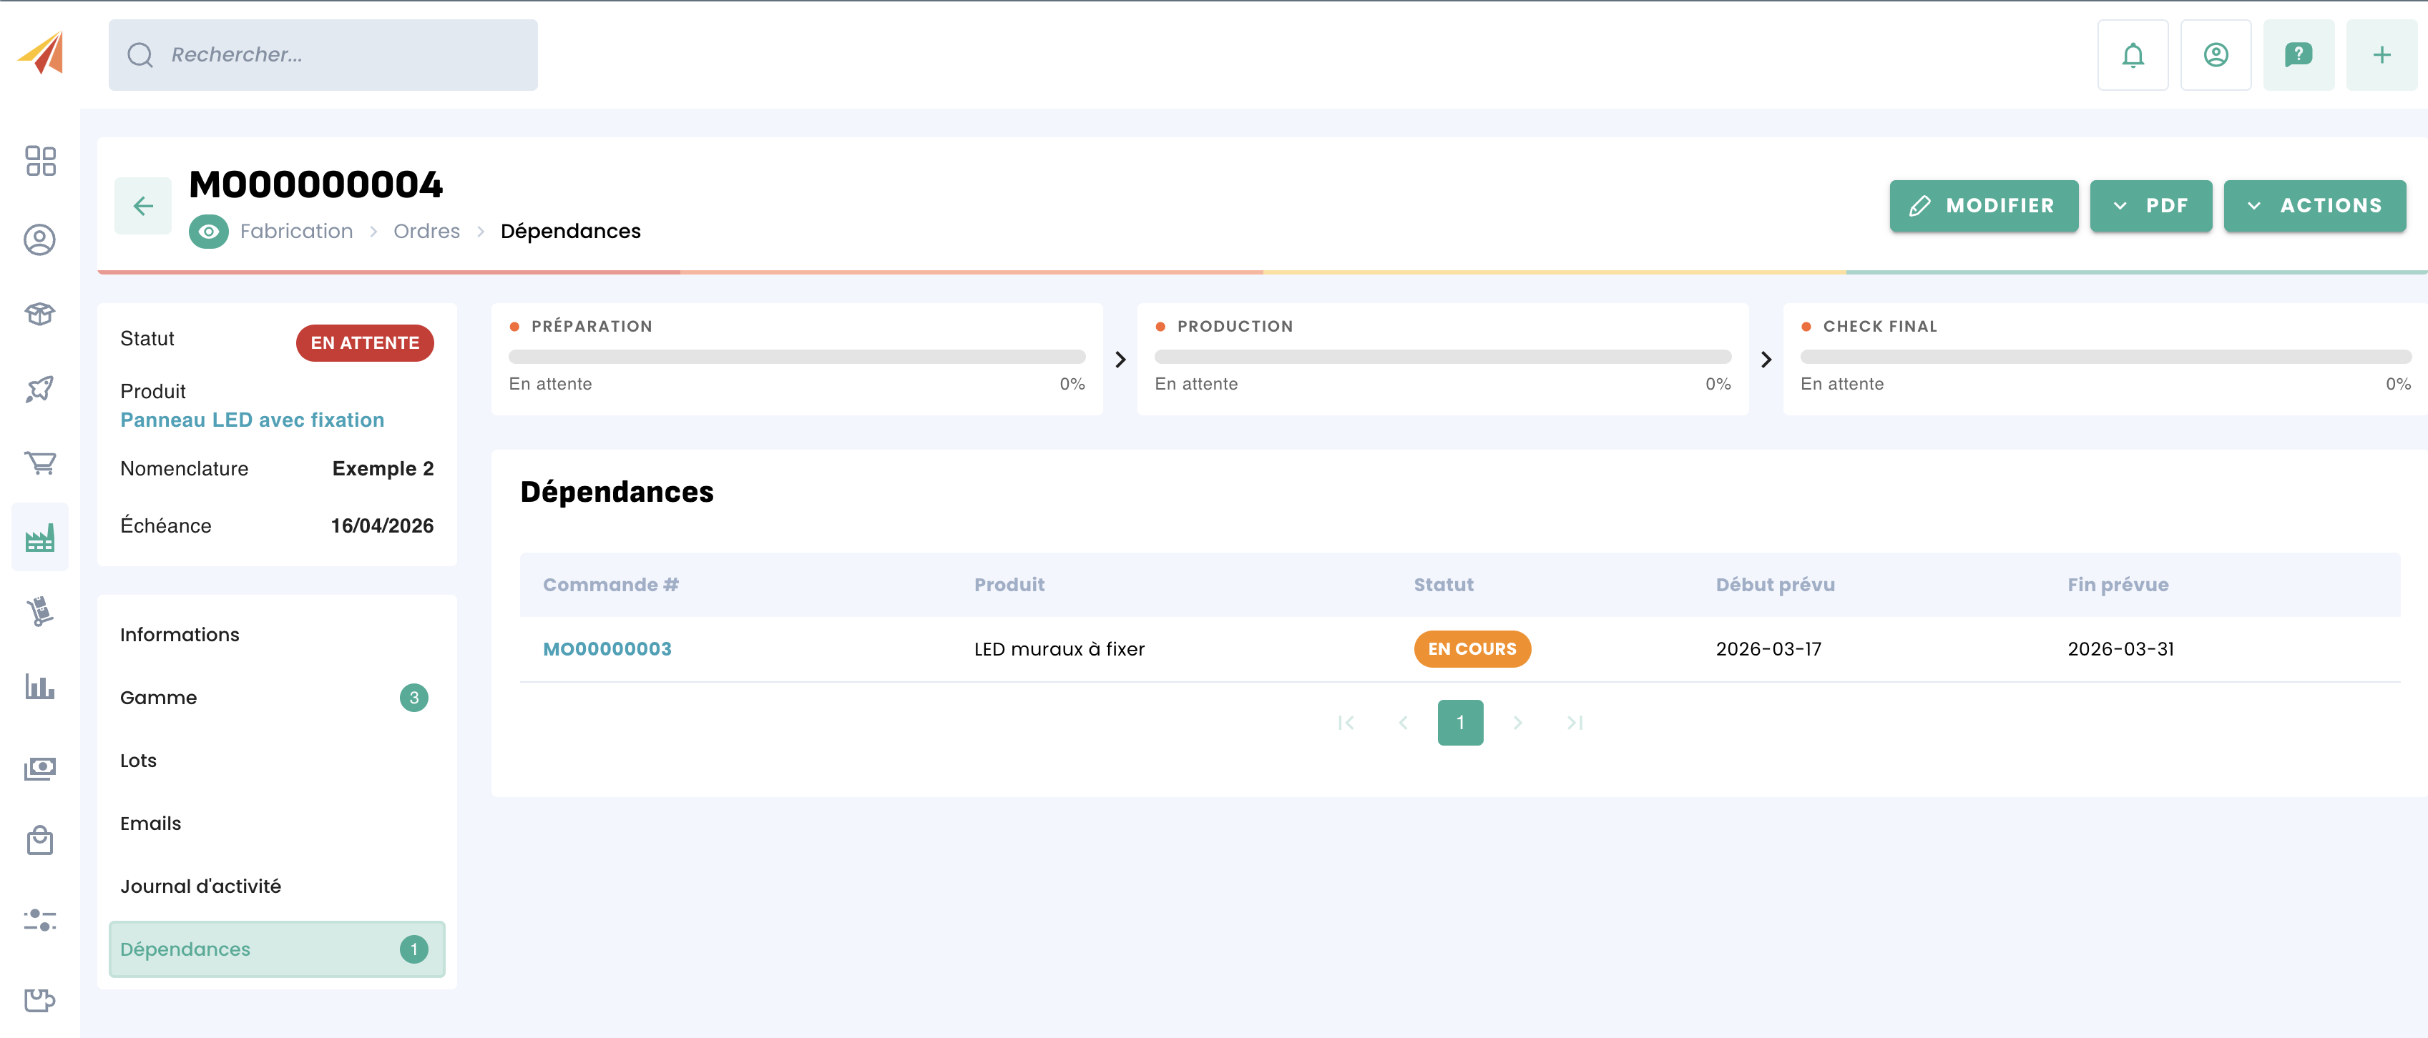This screenshot has width=2428, height=1038.
Task: Open the bar chart reports icon
Action: 39,687
